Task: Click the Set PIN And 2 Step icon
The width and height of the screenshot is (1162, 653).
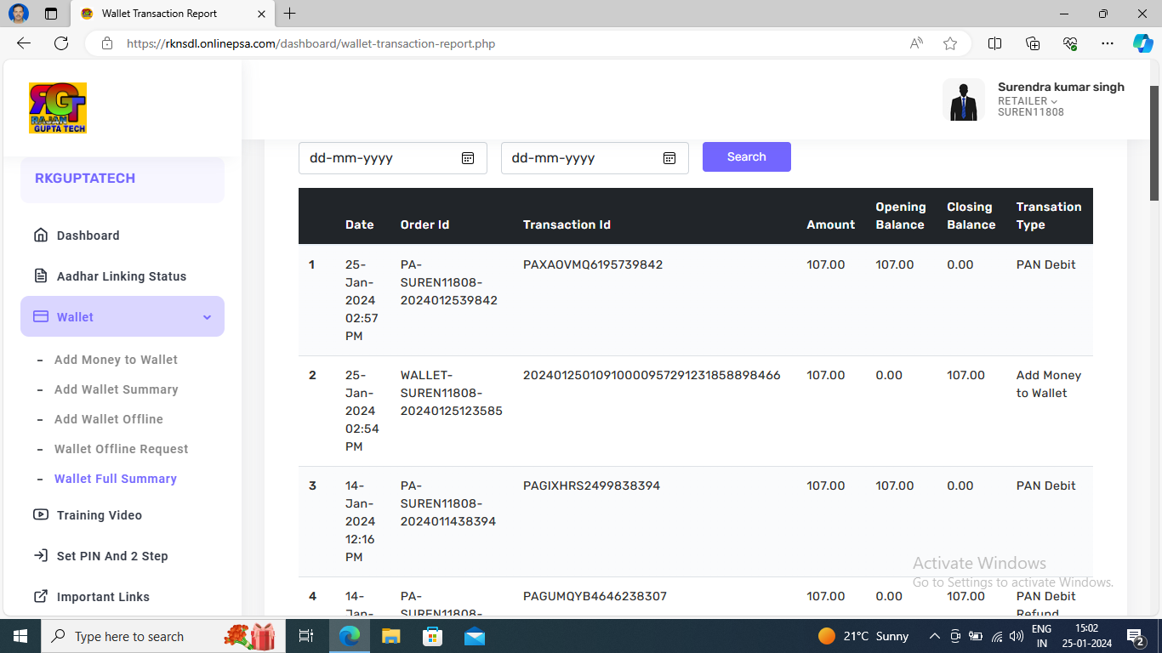Action: [x=40, y=555]
